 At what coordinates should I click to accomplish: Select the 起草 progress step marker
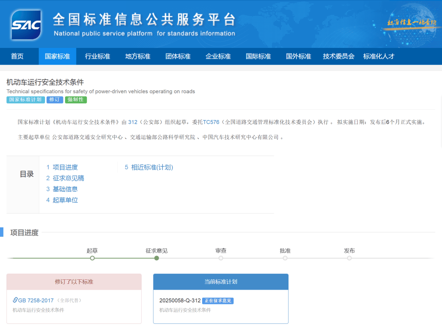[92, 258]
